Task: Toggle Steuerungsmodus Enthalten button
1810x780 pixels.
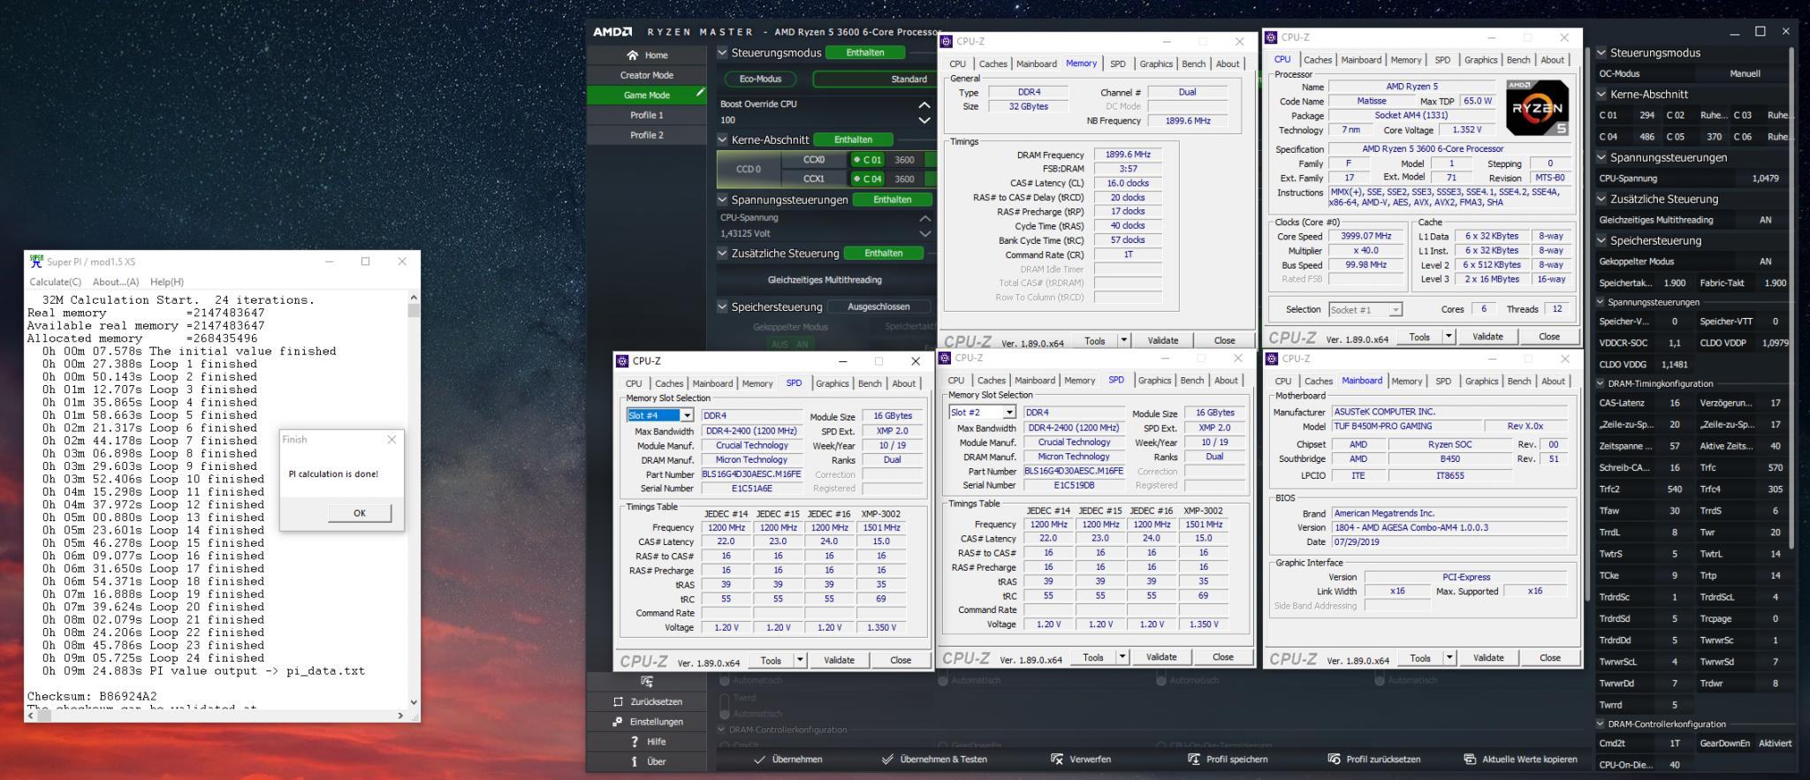Action: (864, 52)
